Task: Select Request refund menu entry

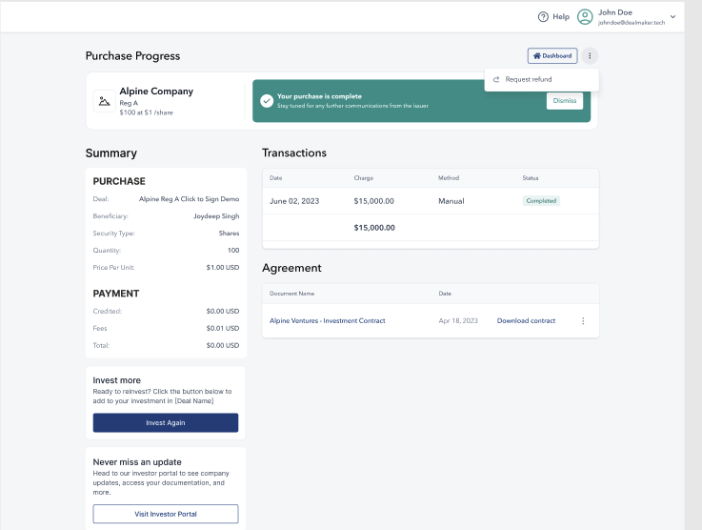Action: (541, 79)
